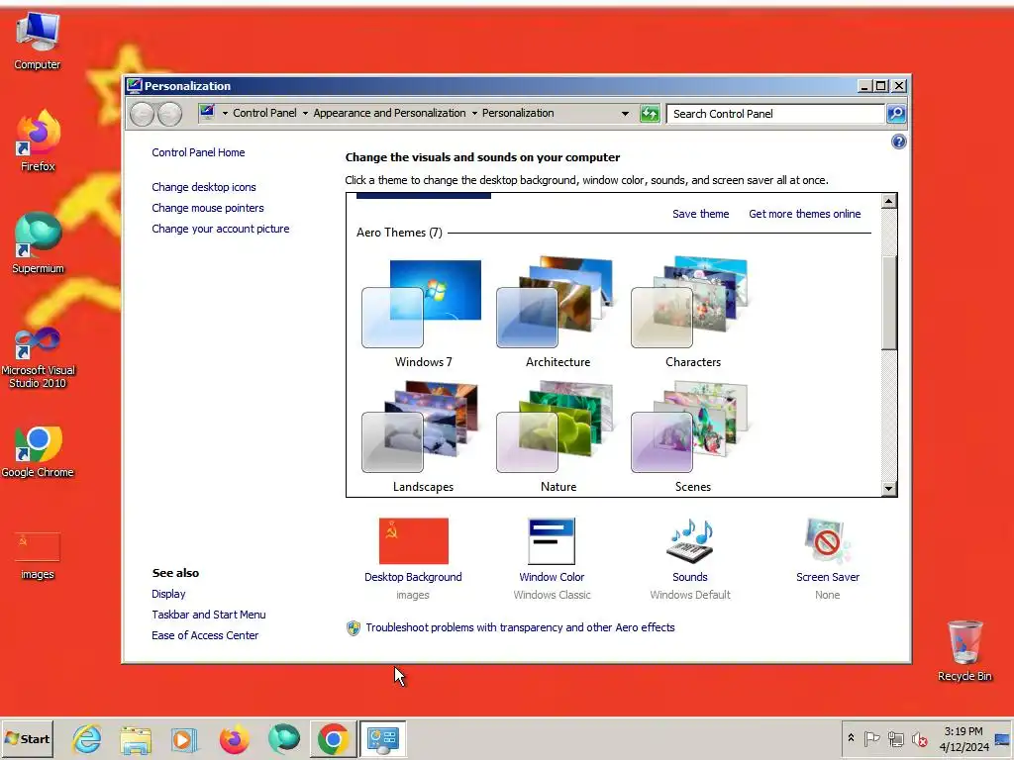This screenshot has width=1014, height=760.
Task: Click the theme list scroll down arrow
Action: pos(889,489)
